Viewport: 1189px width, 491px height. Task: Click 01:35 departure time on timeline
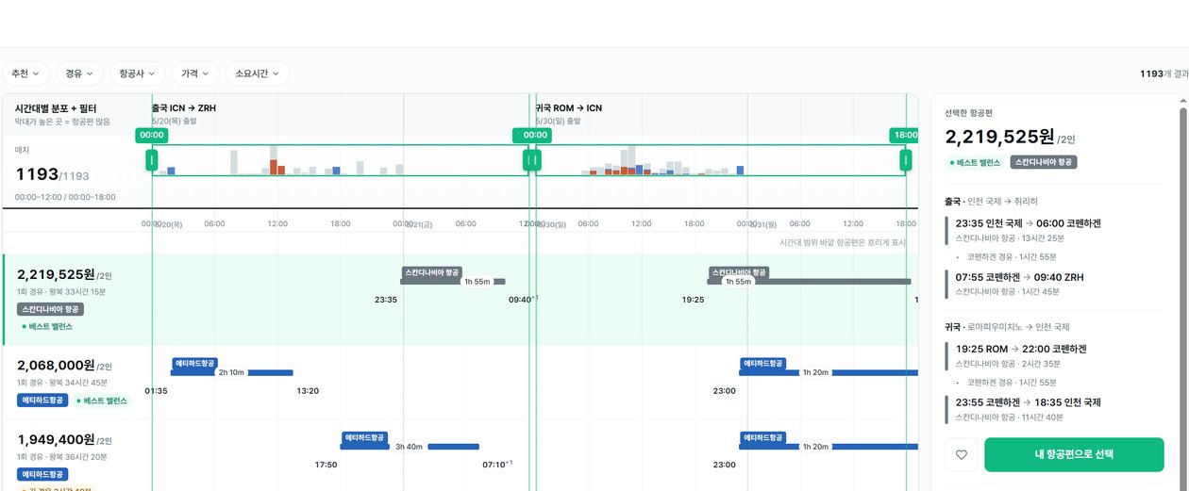(156, 390)
